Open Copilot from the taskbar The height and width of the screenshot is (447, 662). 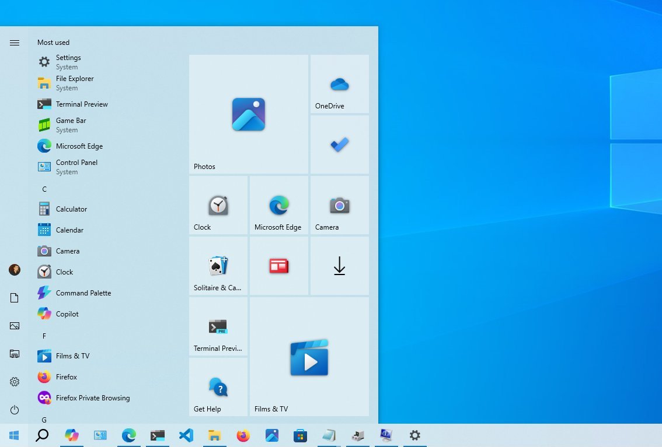click(x=71, y=435)
